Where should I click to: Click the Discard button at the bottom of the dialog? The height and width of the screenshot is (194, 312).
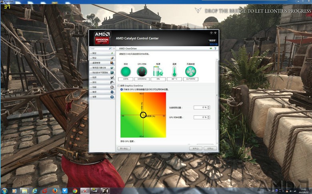coord(195,149)
